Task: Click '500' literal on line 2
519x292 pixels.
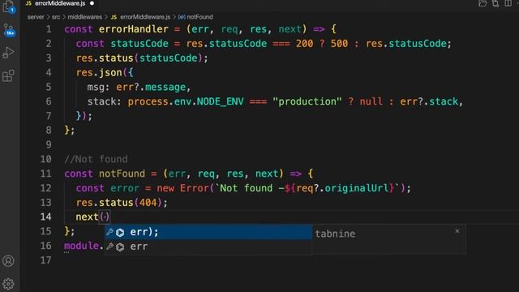Action: 339,44
